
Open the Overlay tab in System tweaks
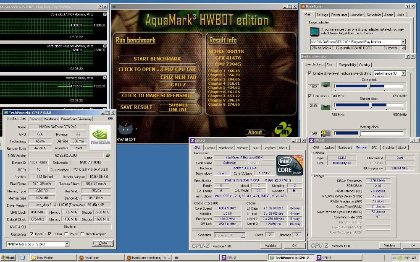pyautogui.click(x=365, y=65)
